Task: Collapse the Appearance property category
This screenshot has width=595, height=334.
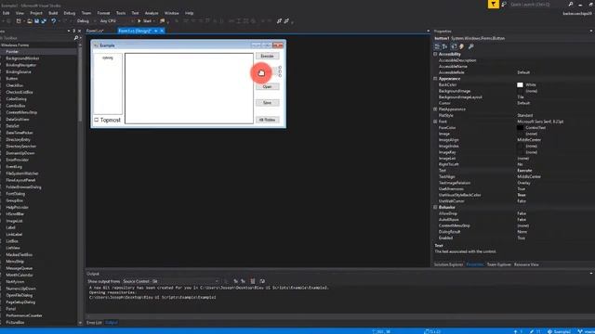Action: (435, 79)
